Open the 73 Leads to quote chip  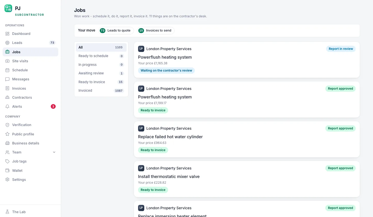116,30
